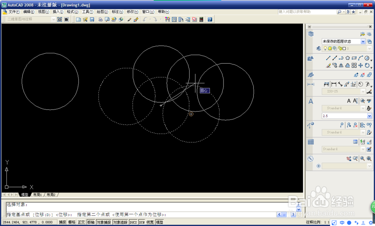This screenshot has width=375, height=226.
Task: Toggle 线宽 lineweight display
Action: point(150,222)
